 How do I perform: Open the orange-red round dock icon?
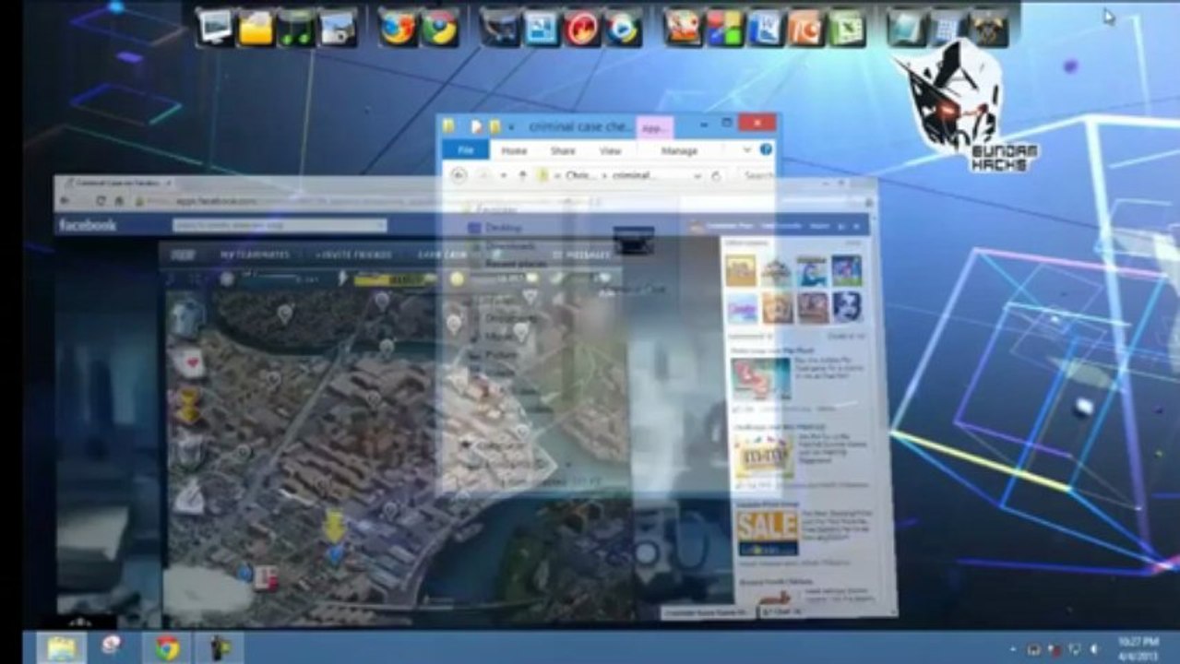[582, 28]
